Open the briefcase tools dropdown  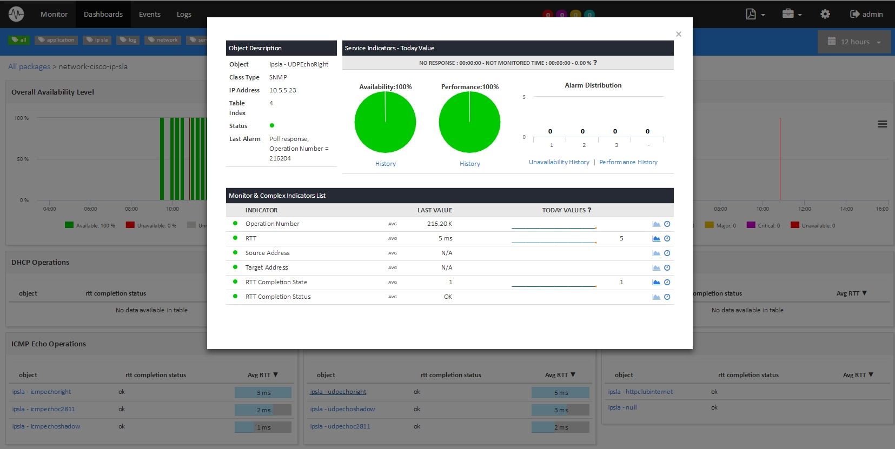(792, 14)
